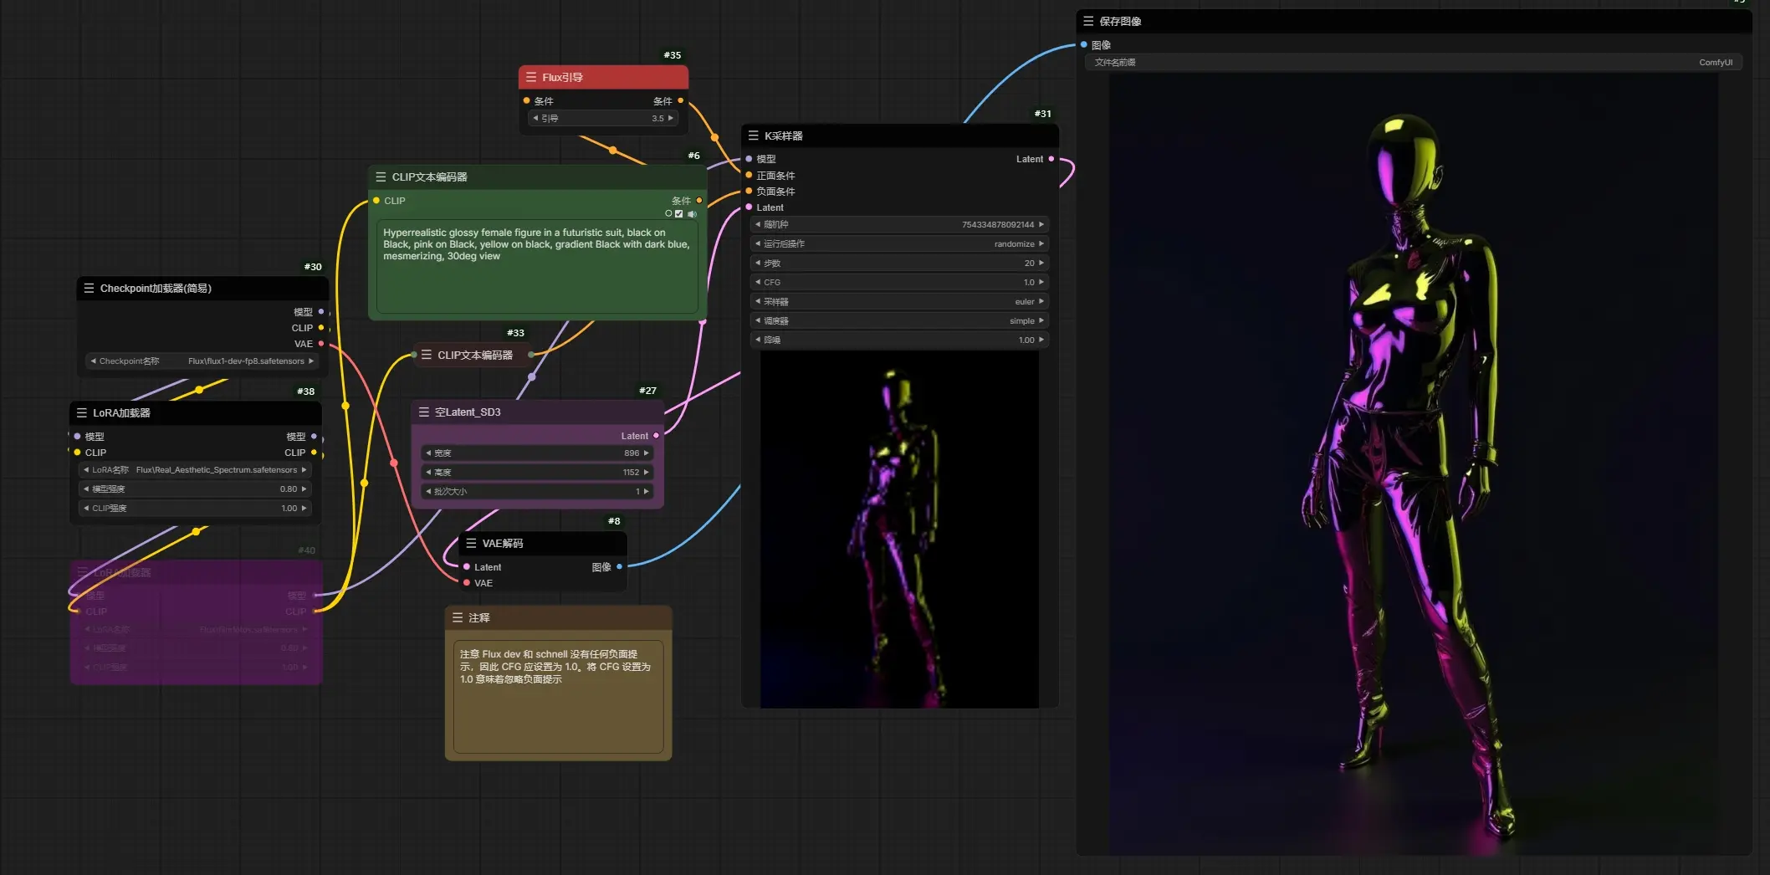The height and width of the screenshot is (875, 1770).
Task: Click the 正面条件 input port on K采样器
Action: click(749, 175)
